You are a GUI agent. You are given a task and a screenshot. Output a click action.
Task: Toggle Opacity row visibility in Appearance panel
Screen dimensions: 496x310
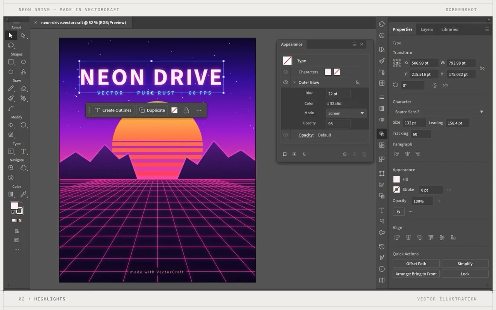(286, 135)
